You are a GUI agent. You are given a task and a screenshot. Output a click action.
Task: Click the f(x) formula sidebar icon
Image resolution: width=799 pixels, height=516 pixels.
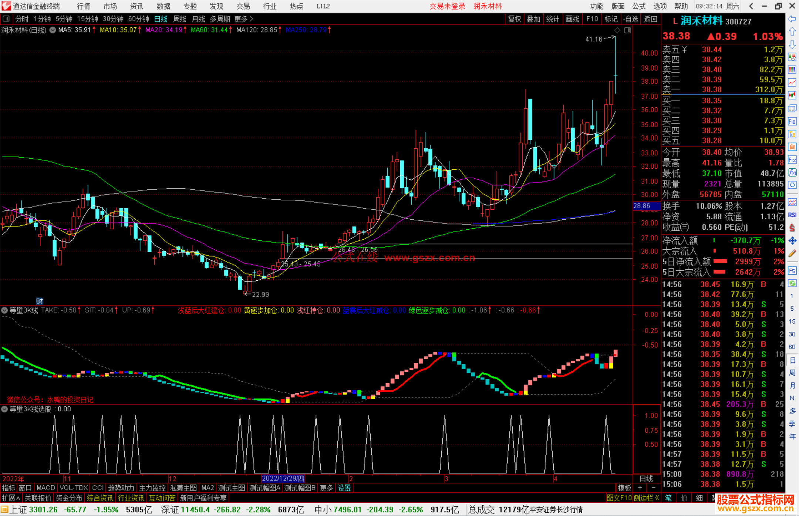point(792,172)
